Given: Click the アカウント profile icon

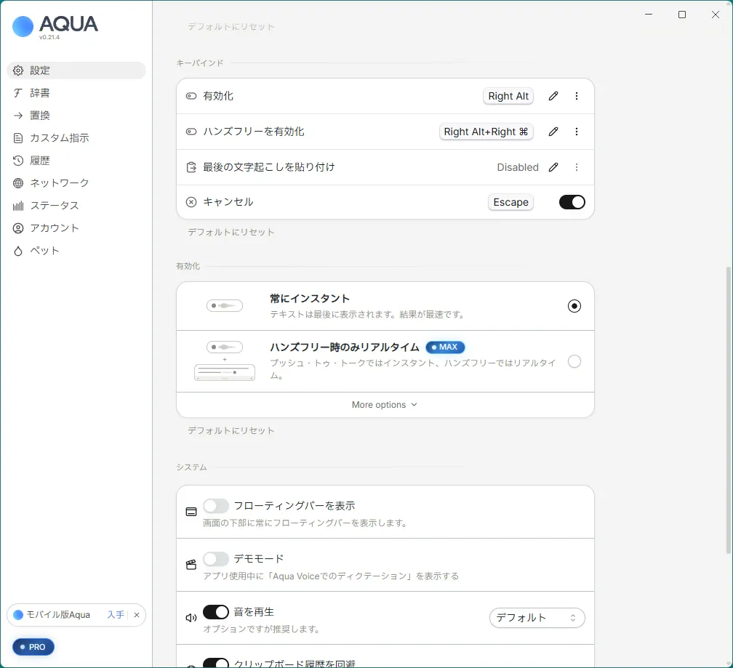Looking at the screenshot, I should pos(18,228).
